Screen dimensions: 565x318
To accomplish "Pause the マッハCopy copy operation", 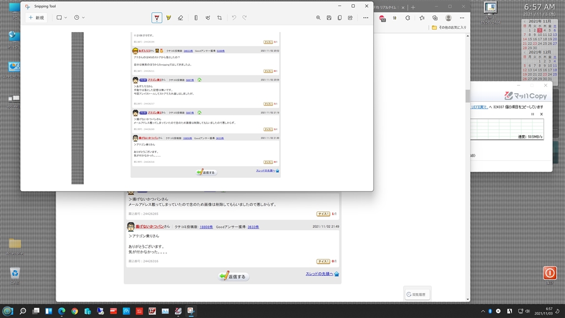I will click(x=532, y=114).
